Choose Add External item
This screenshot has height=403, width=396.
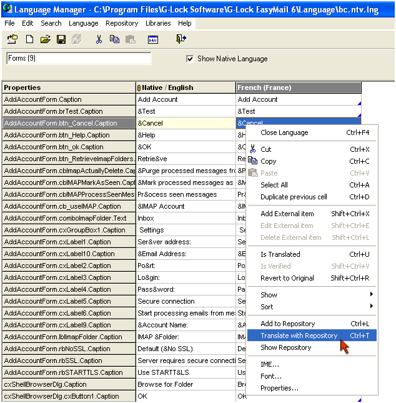[x=312, y=214]
